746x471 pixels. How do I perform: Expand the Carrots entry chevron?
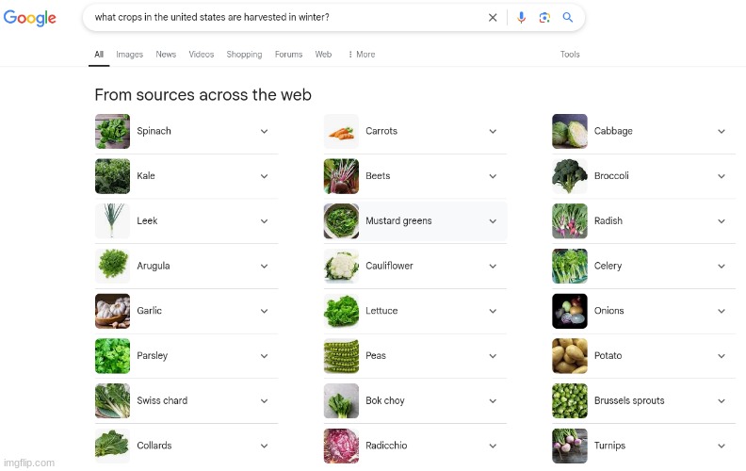click(493, 132)
